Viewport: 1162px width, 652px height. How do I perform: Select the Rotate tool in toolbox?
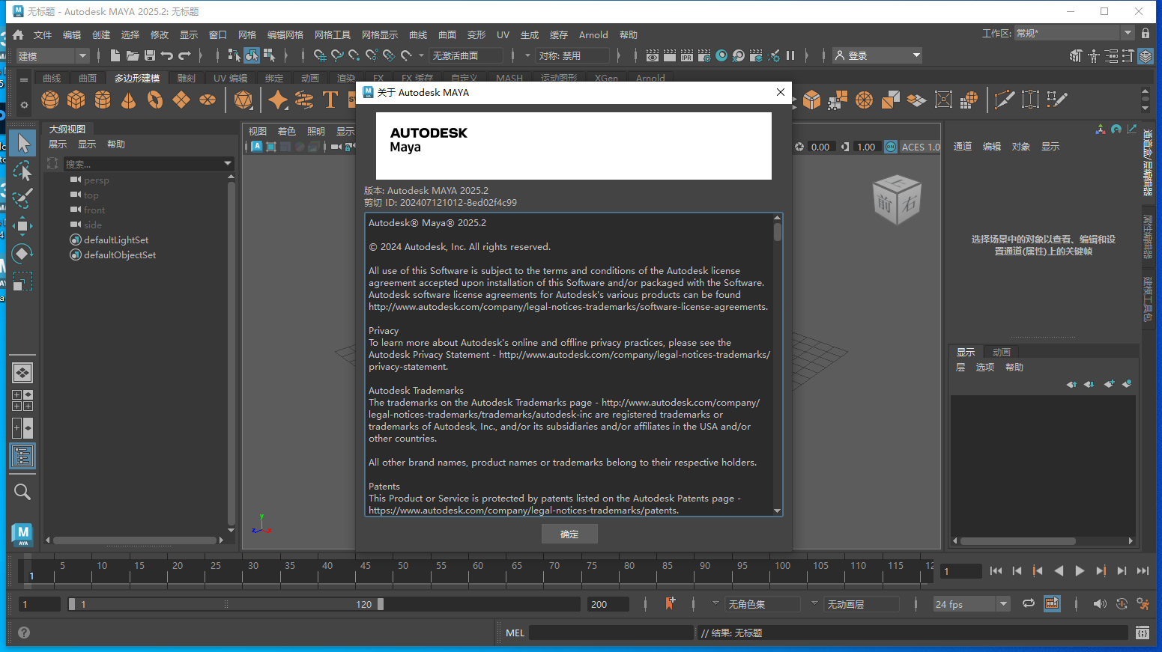[x=22, y=254]
